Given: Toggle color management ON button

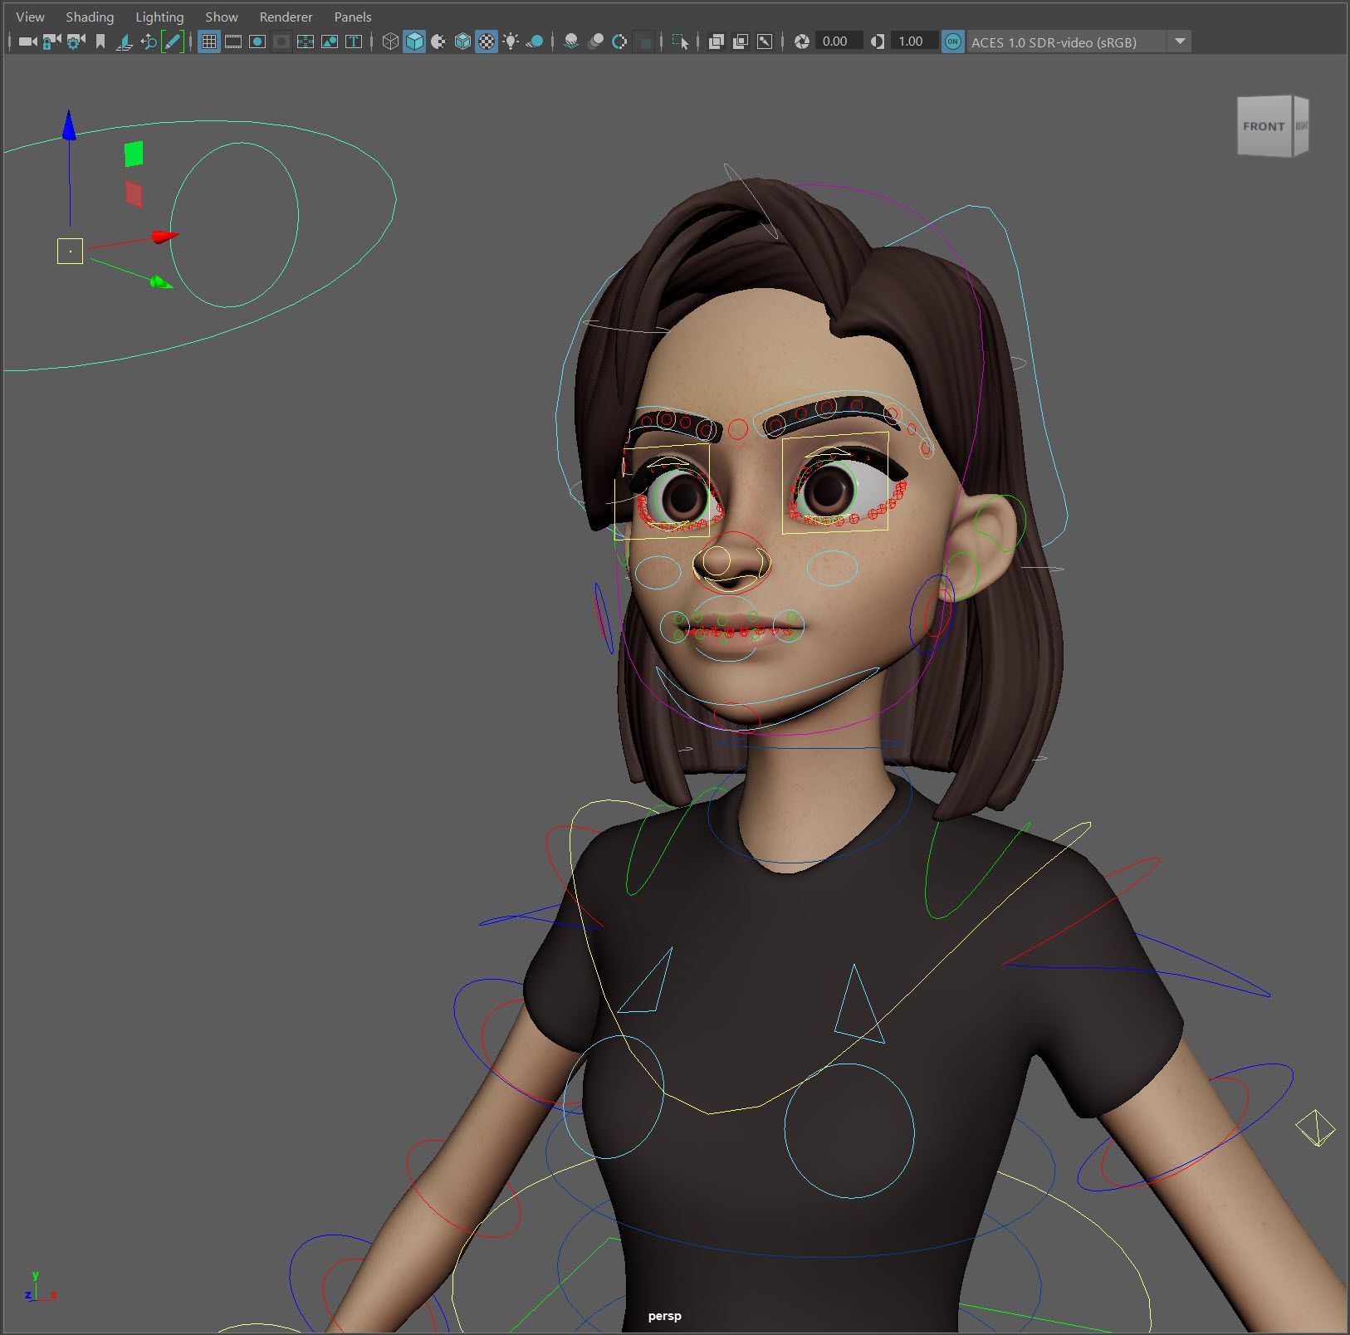Looking at the screenshot, I should coord(953,42).
